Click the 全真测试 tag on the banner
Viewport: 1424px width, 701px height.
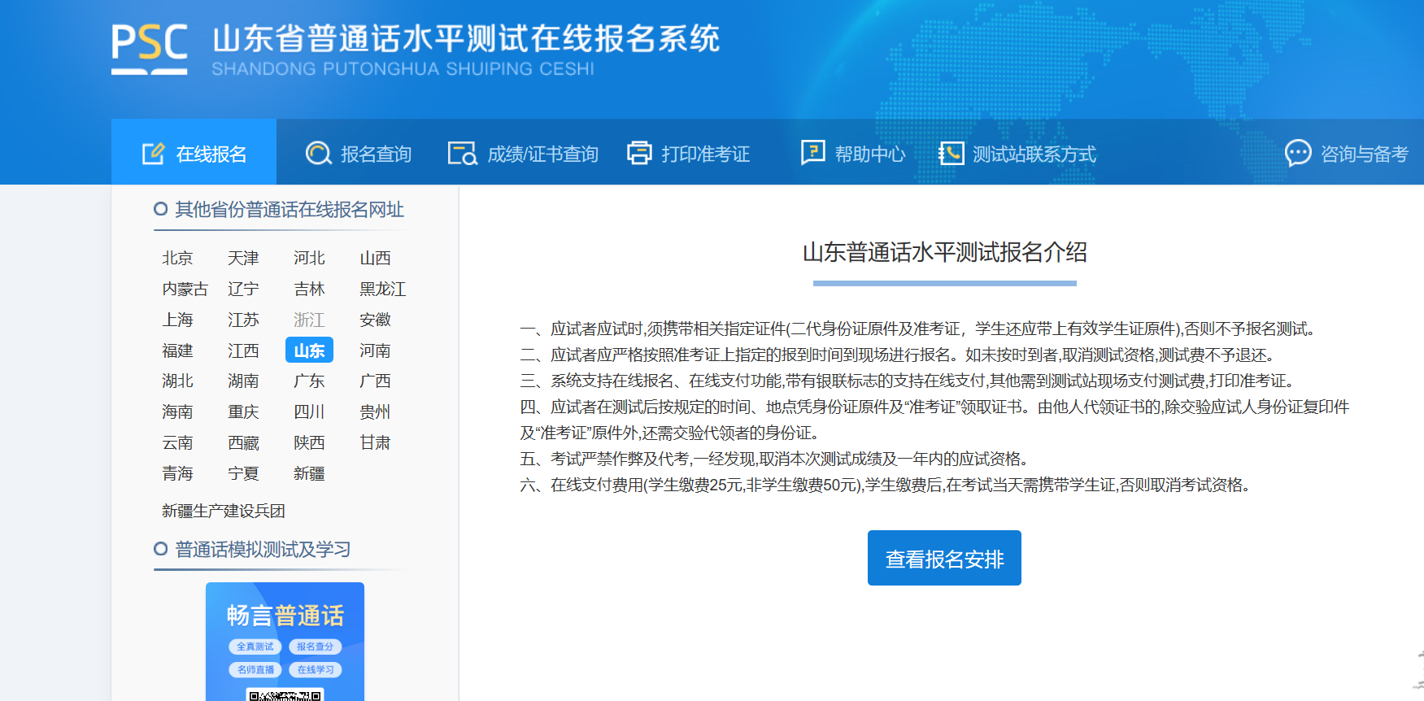coord(255,647)
